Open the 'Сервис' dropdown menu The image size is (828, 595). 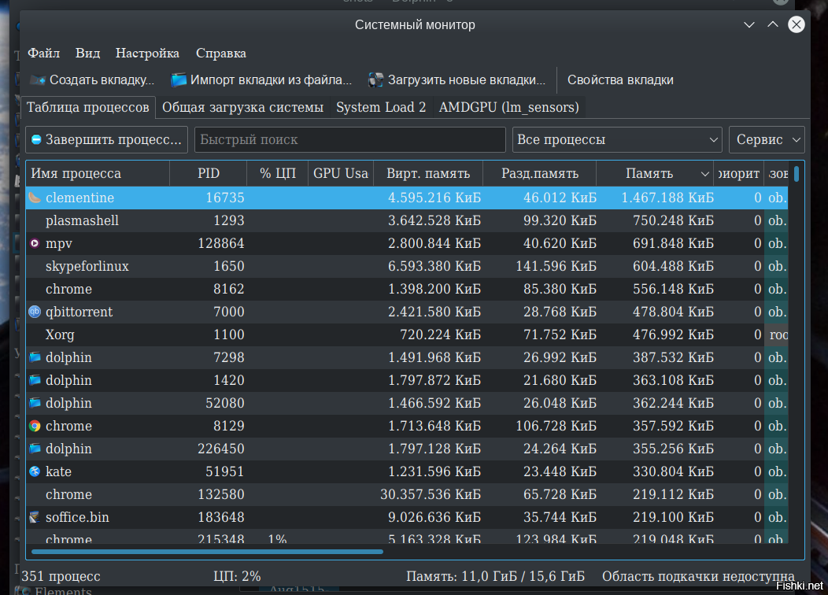766,139
